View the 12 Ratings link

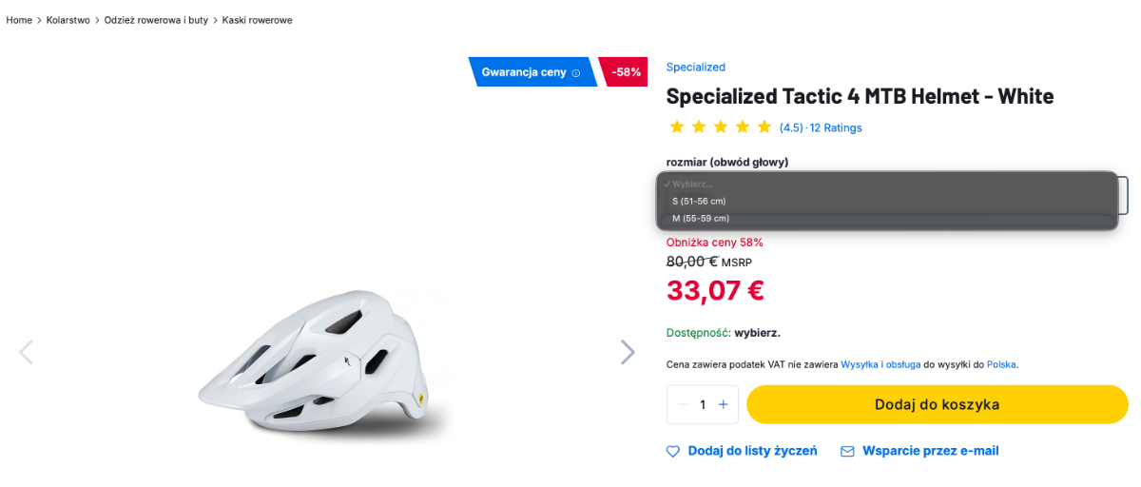[x=836, y=127]
